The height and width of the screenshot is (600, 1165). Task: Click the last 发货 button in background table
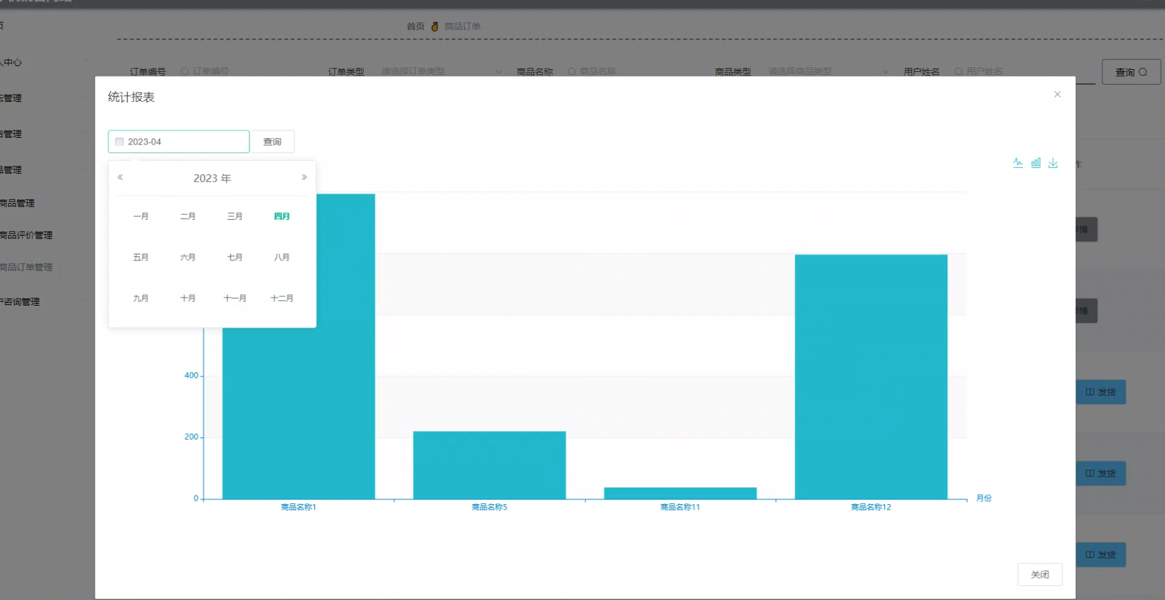point(1101,555)
